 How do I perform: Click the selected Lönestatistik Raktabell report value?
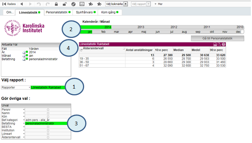(x=48, y=87)
